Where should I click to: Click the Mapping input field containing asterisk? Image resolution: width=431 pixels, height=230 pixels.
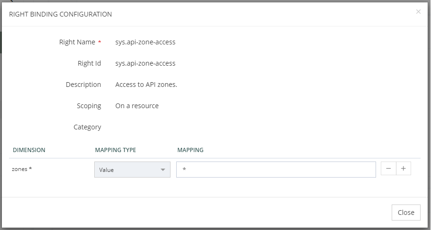pos(276,170)
